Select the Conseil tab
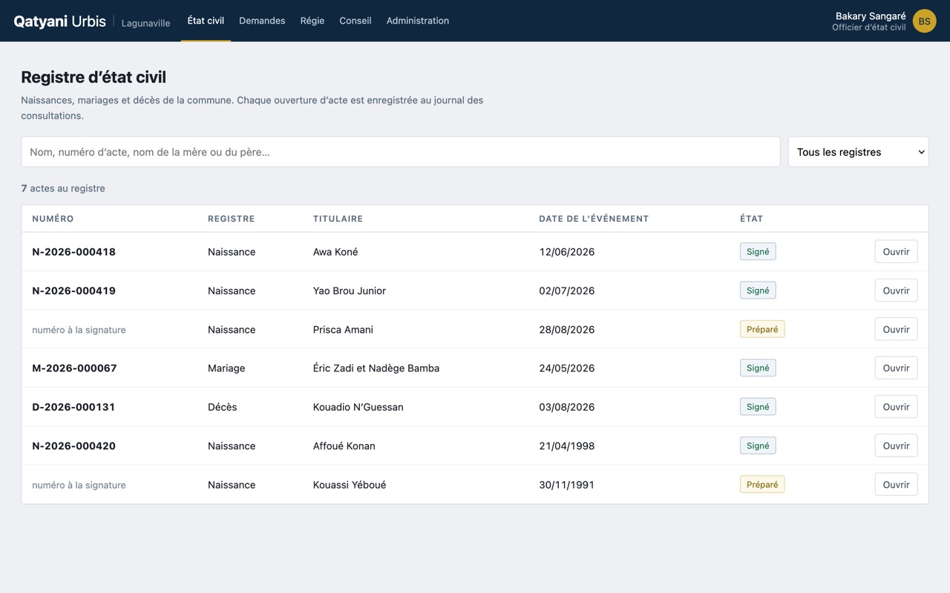This screenshot has height=593, width=950. tap(356, 21)
